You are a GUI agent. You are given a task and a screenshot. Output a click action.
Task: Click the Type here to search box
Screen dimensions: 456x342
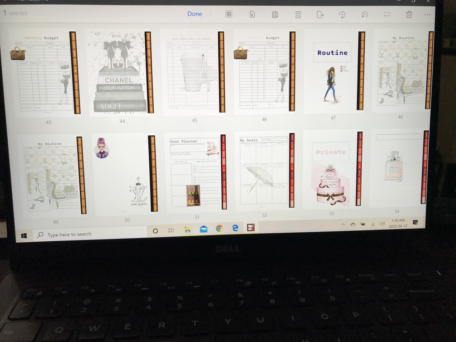[89, 234]
